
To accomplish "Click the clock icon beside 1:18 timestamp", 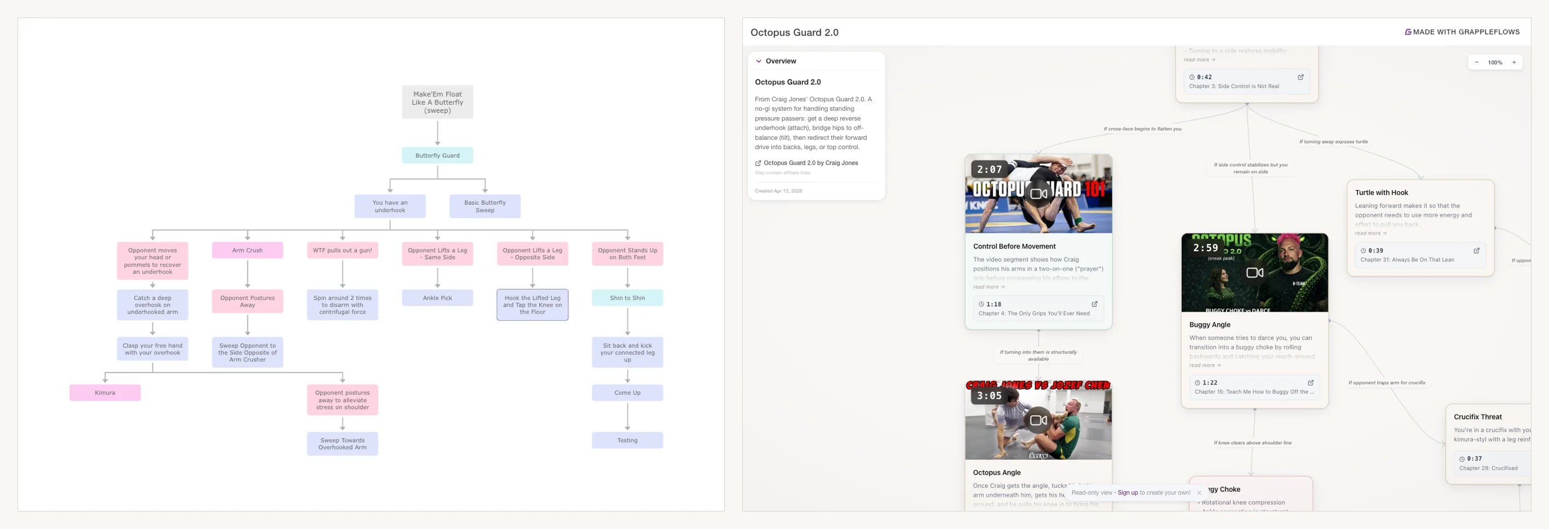I will [981, 304].
